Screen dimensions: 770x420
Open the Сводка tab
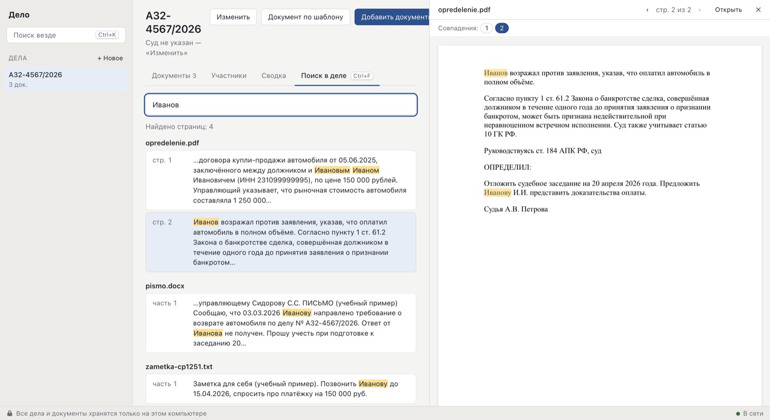click(273, 76)
